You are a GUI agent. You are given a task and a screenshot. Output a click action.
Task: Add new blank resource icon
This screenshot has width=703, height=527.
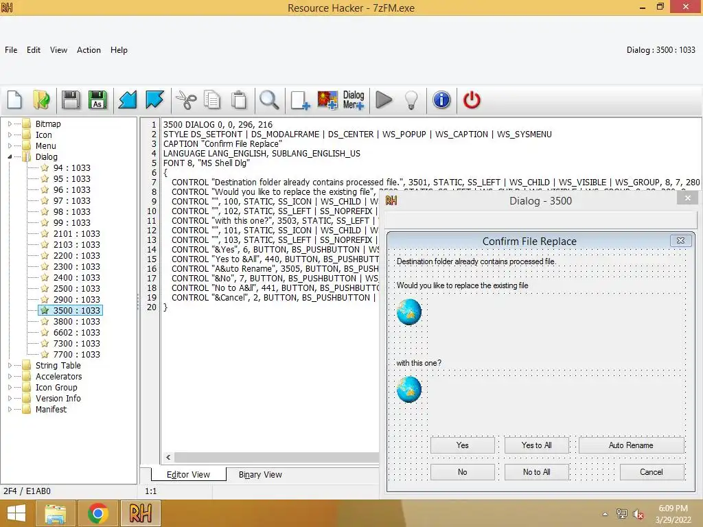tap(299, 99)
